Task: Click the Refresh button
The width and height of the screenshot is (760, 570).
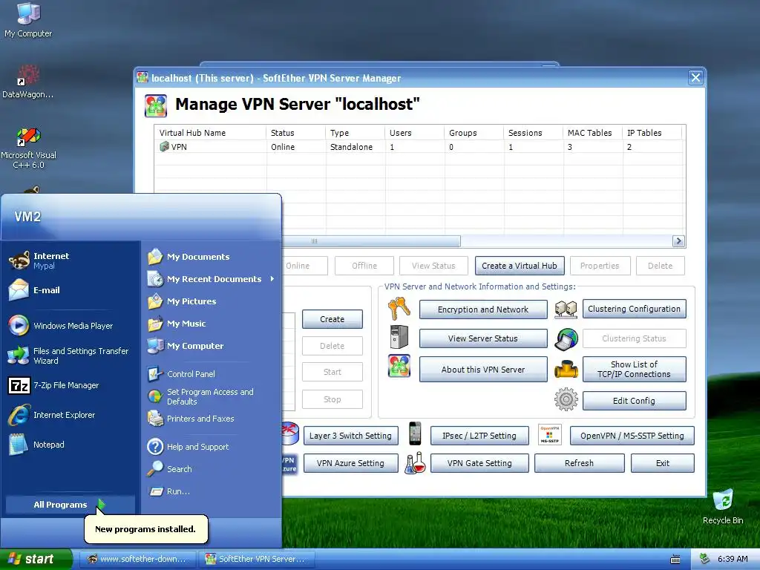Action: [x=579, y=463]
